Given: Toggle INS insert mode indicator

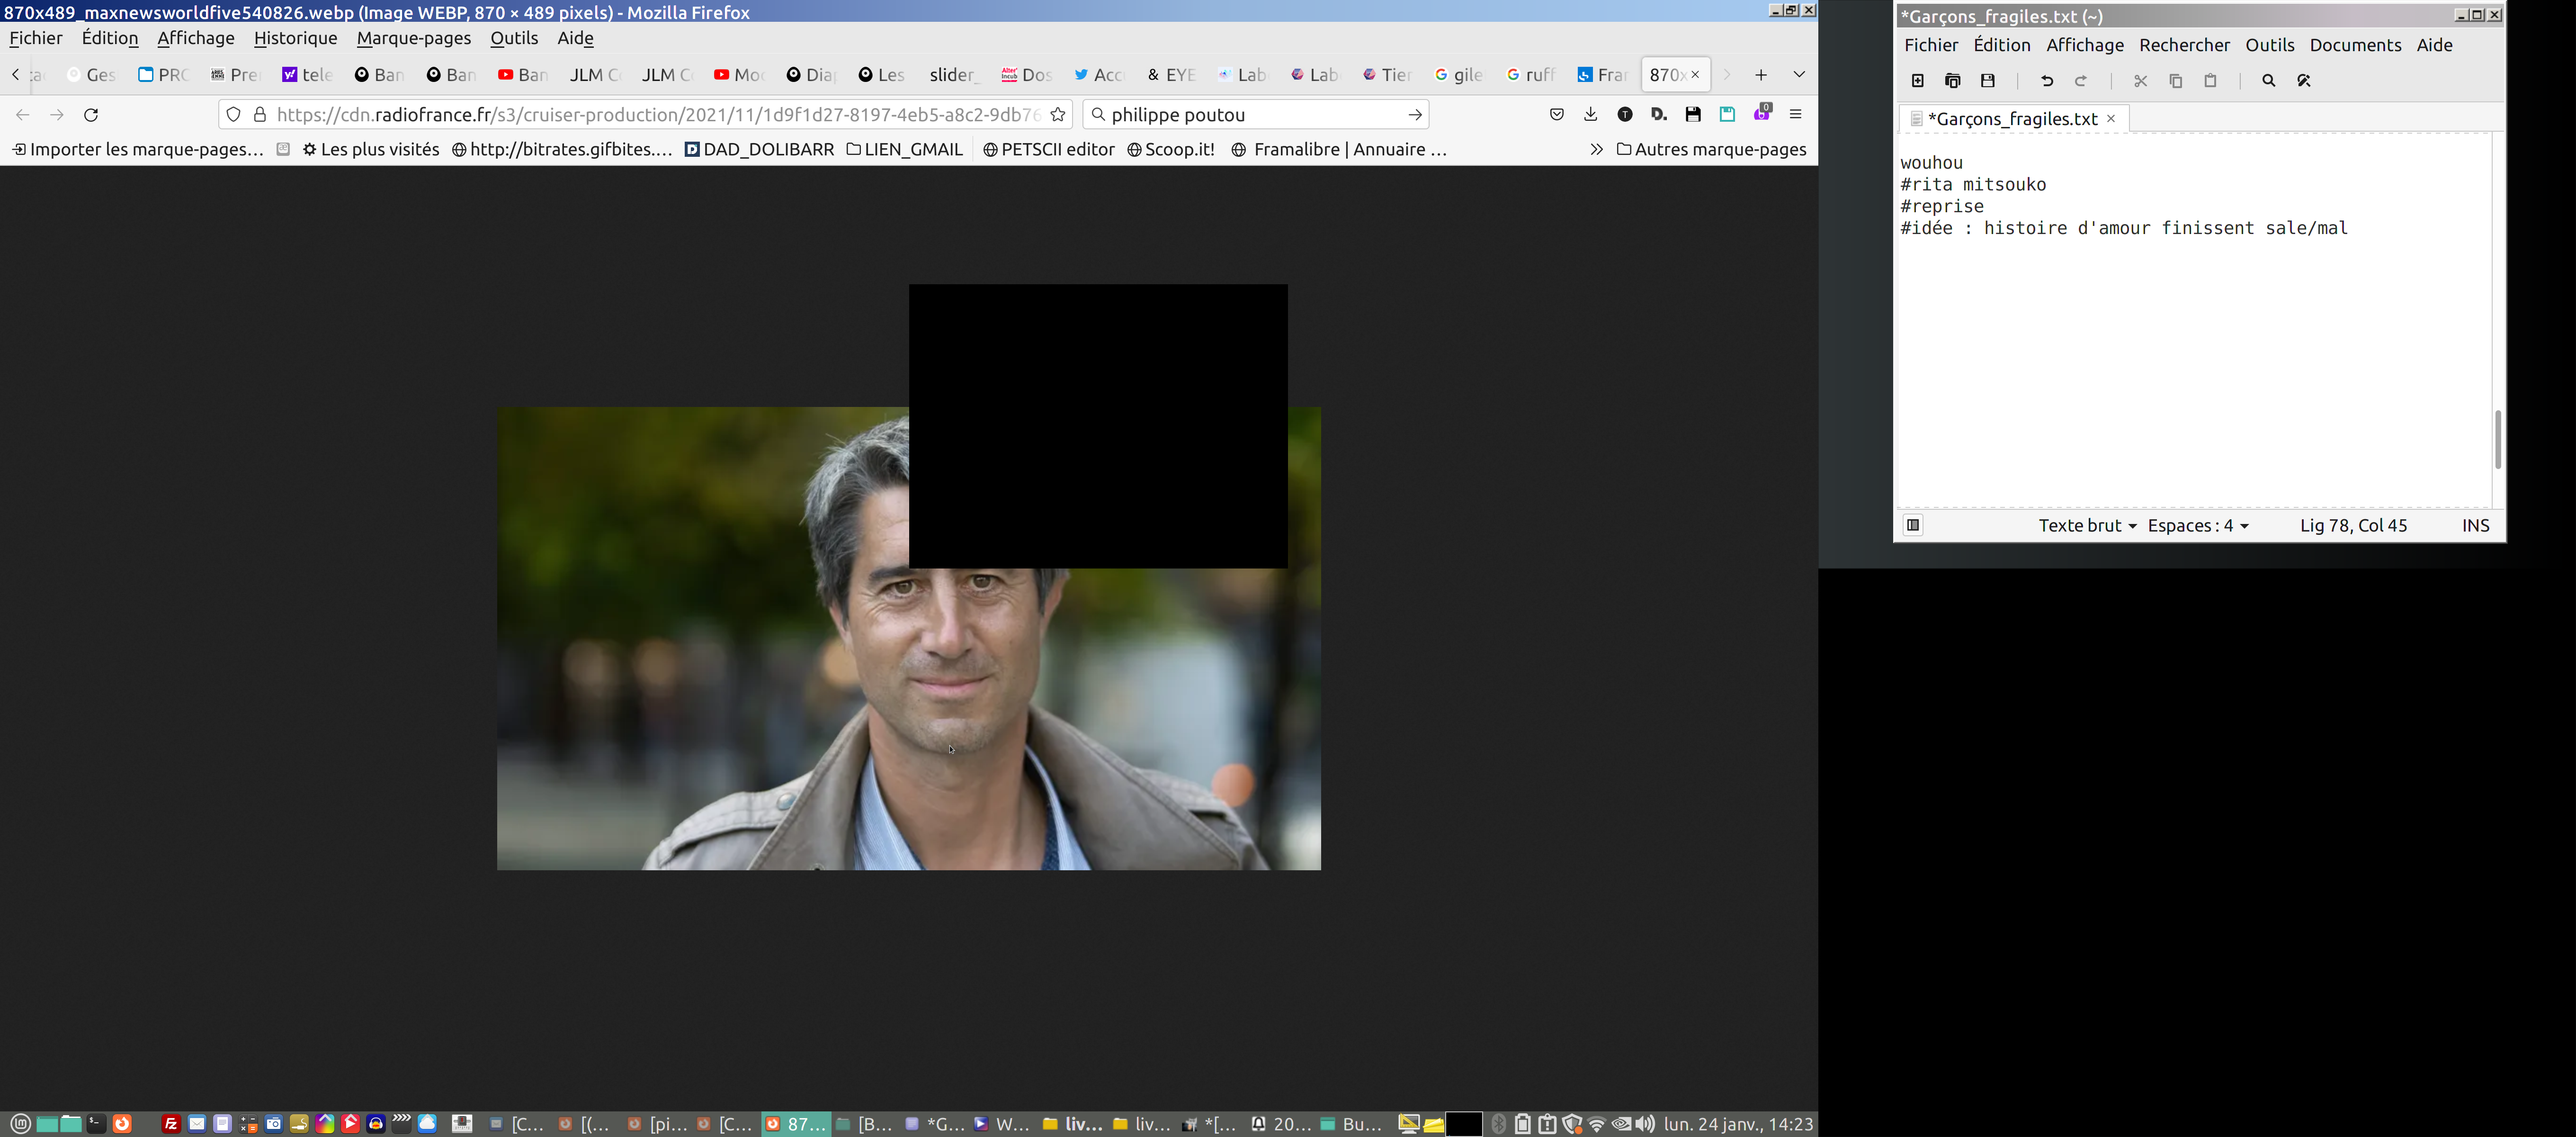Looking at the screenshot, I should [2475, 525].
